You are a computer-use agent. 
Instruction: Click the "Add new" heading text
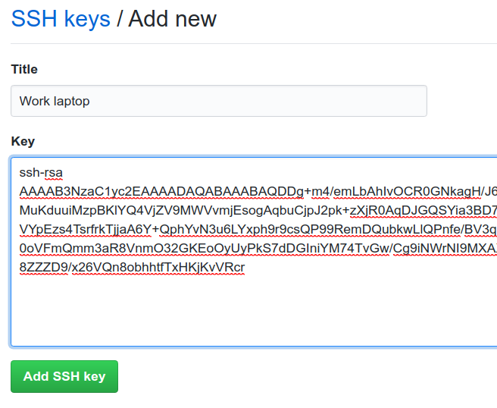click(173, 18)
